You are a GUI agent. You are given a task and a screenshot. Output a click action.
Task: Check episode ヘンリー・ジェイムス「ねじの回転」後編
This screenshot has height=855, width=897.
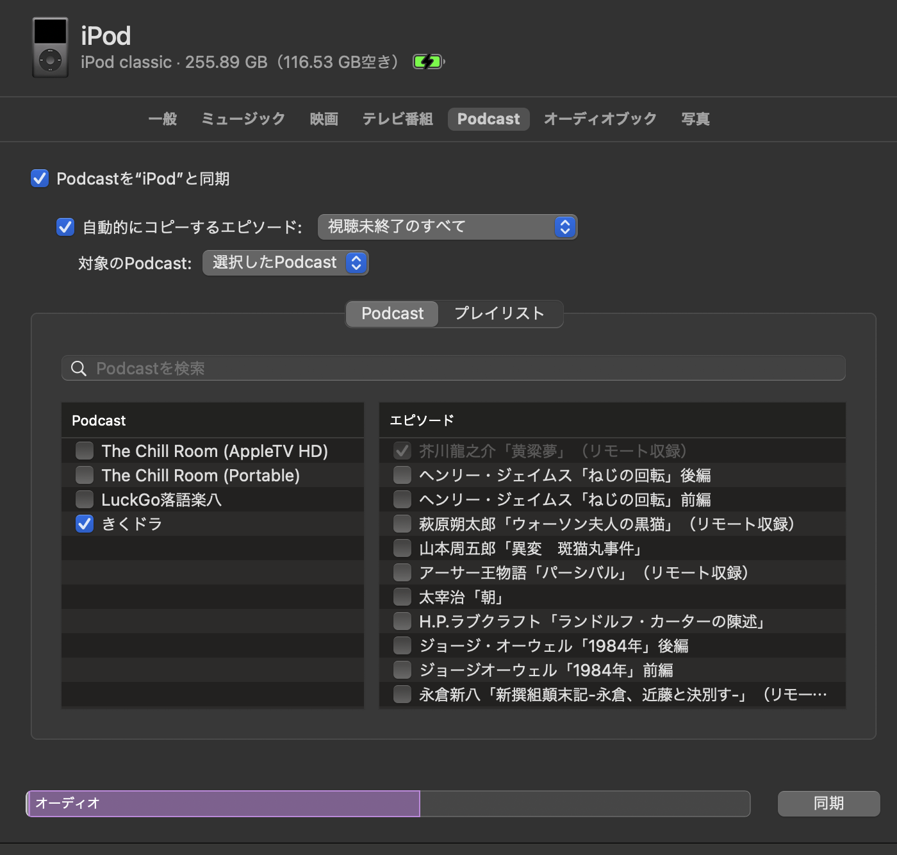[402, 475]
